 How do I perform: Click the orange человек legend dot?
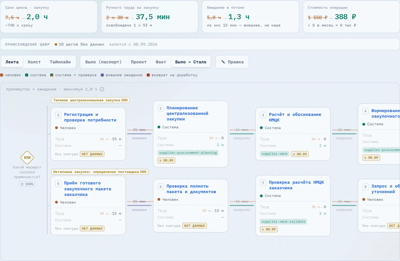(2, 75)
